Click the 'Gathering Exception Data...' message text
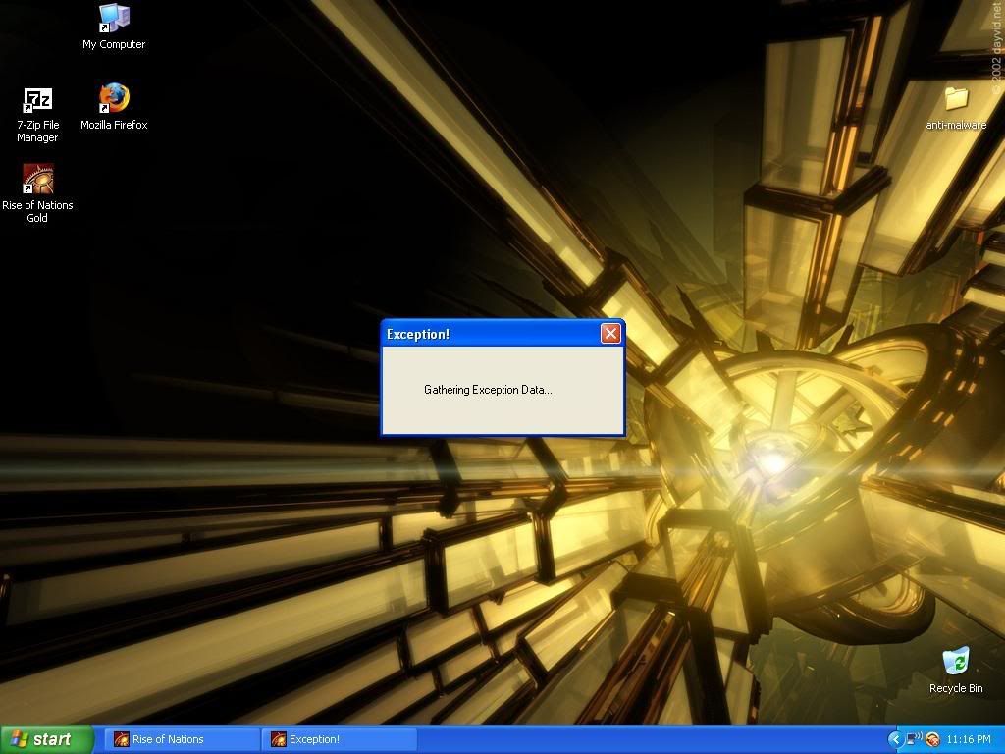The width and height of the screenshot is (1005, 754). click(x=488, y=390)
